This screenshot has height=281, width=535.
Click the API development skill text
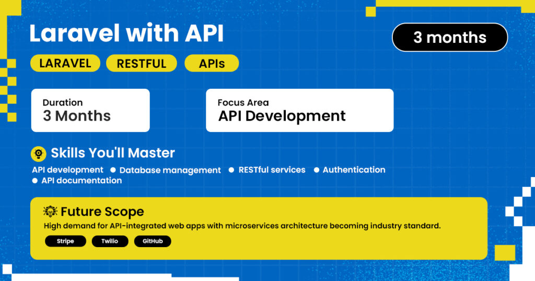click(x=67, y=170)
